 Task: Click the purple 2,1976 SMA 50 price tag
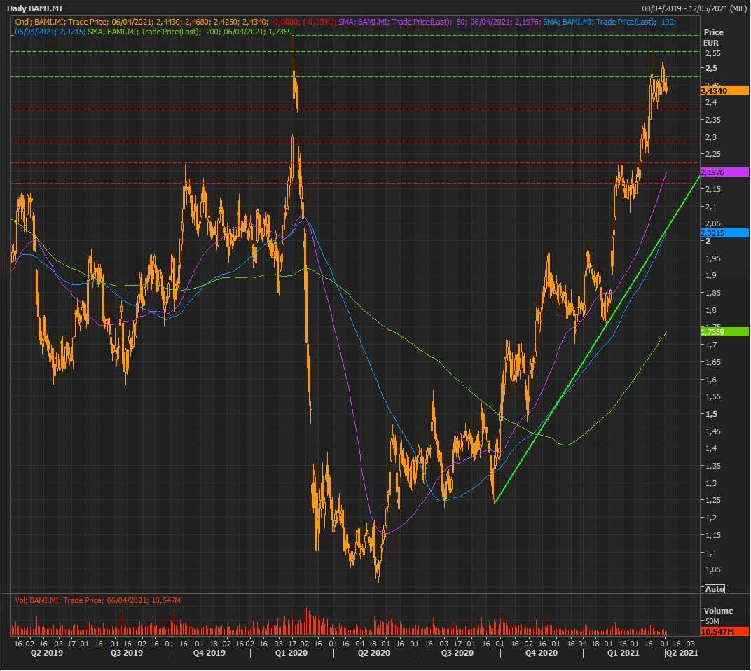click(715, 172)
